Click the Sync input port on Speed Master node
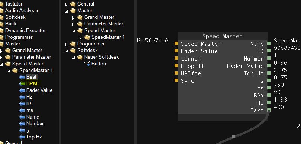The width and height of the screenshot is (301, 144). click(176, 80)
